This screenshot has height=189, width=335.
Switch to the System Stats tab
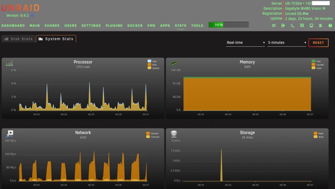56,39
